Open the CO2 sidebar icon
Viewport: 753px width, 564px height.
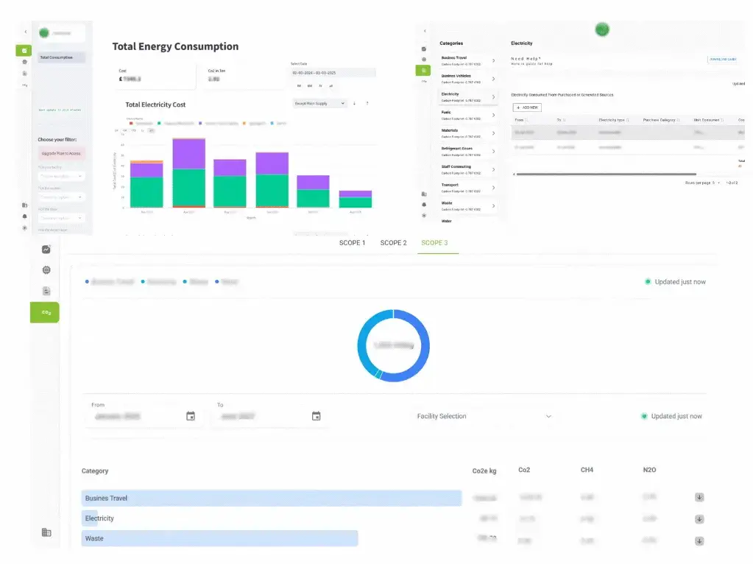click(46, 312)
